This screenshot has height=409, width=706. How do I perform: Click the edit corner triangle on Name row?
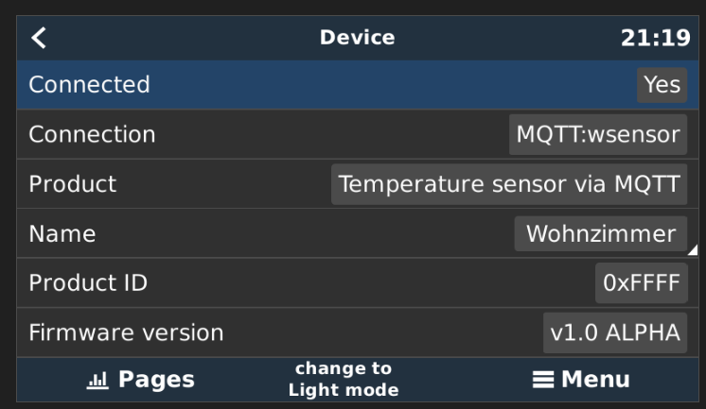coord(693,250)
